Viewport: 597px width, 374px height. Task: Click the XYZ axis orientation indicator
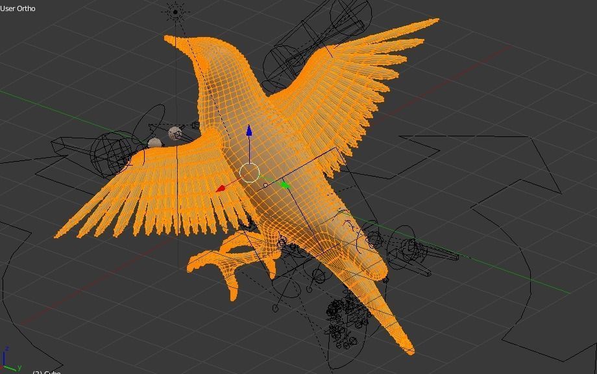(x=10, y=359)
